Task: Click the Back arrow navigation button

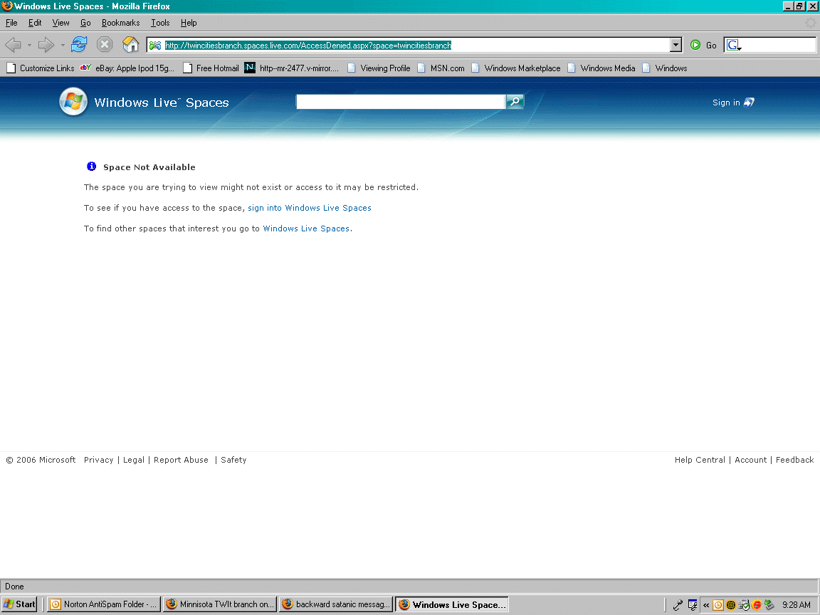Action: coord(13,45)
